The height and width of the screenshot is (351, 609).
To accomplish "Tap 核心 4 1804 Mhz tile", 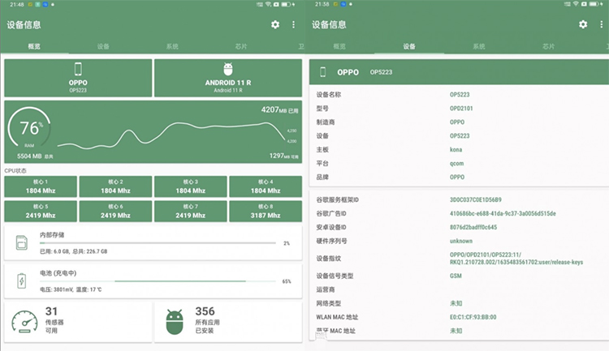I will (266, 186).
